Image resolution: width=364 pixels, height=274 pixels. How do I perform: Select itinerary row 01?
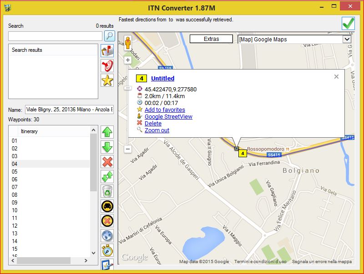(x=49, y=141)
